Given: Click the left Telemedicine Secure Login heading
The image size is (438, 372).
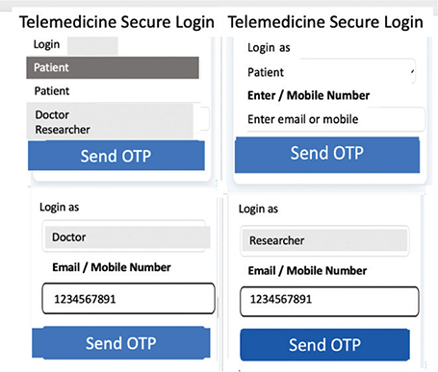Looking at the screenshot, I should click(116, 22).
